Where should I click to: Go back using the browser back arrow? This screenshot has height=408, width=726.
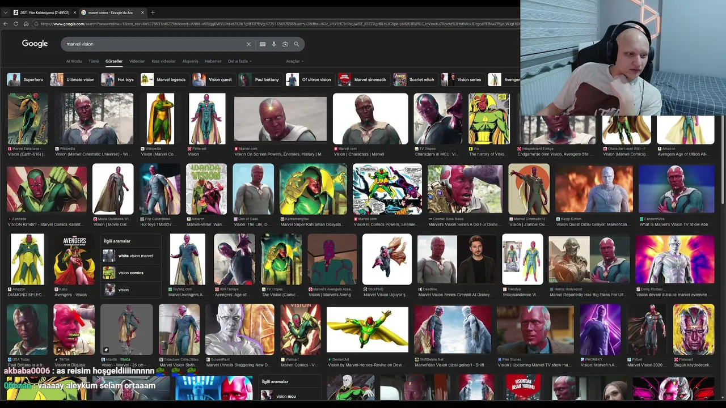click(6, 24)
